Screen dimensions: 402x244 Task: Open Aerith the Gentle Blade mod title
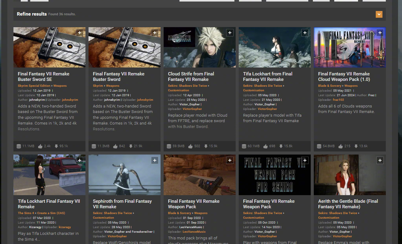348,204
